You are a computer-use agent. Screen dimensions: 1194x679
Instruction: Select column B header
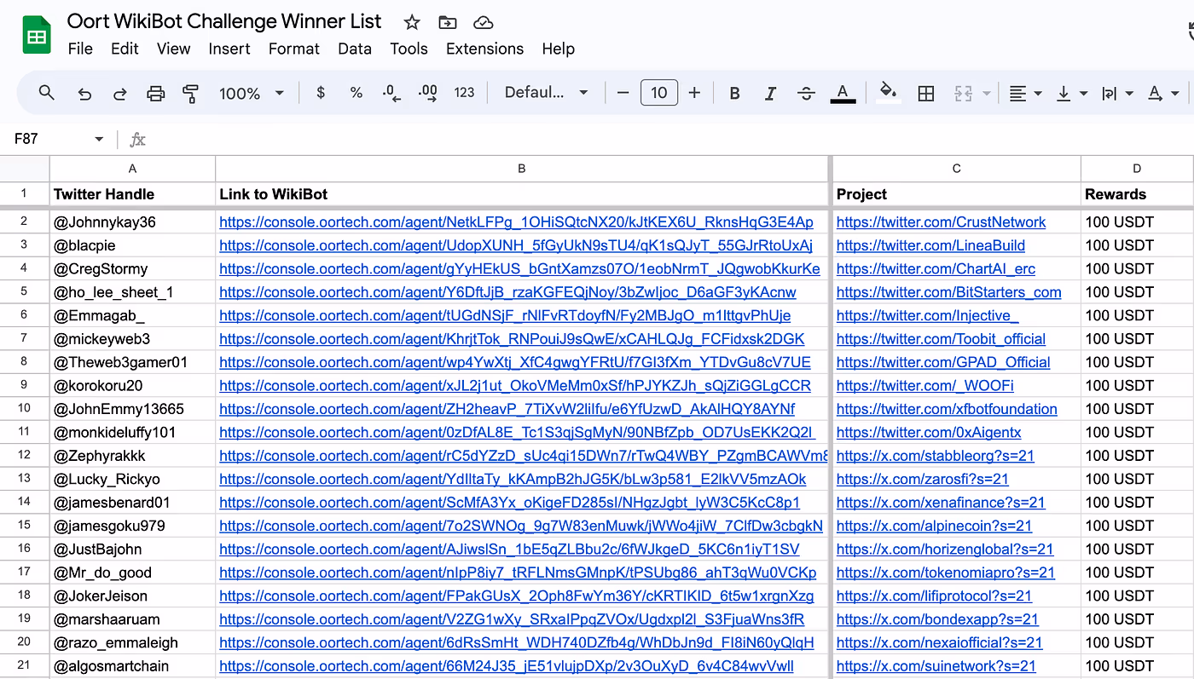click(x=522, y=169)
